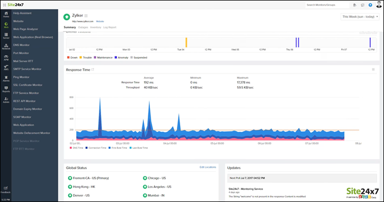This screenshot has height=202, width=384.
Task: Open Response Time popout icon
Action: [x=93, y=70]
